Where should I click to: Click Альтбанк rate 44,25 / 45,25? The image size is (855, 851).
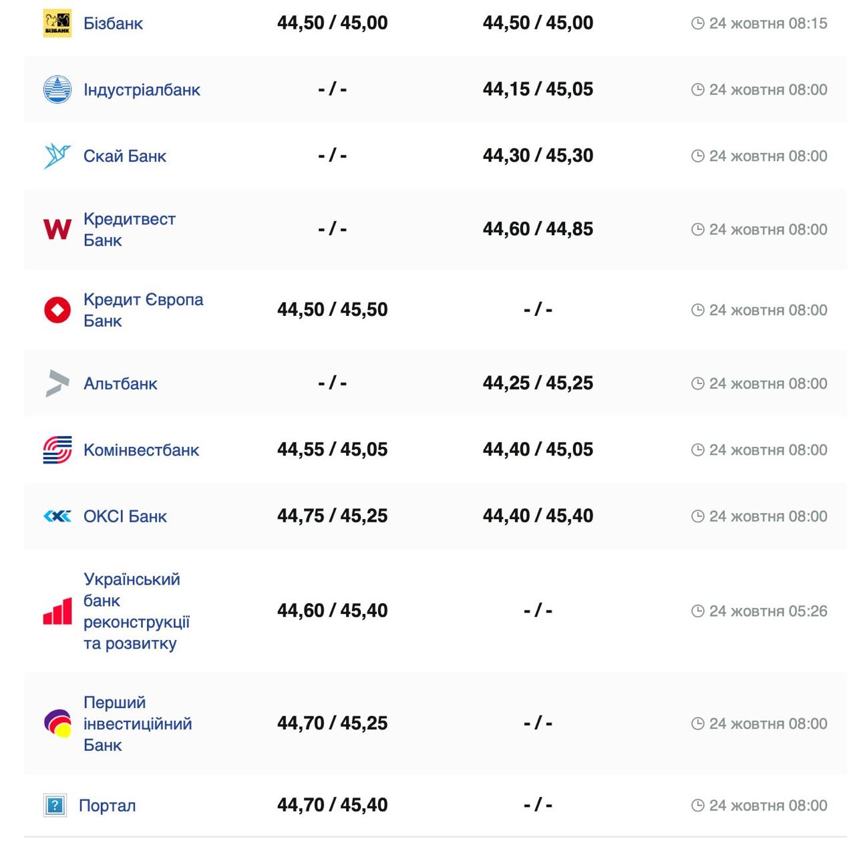538,383
